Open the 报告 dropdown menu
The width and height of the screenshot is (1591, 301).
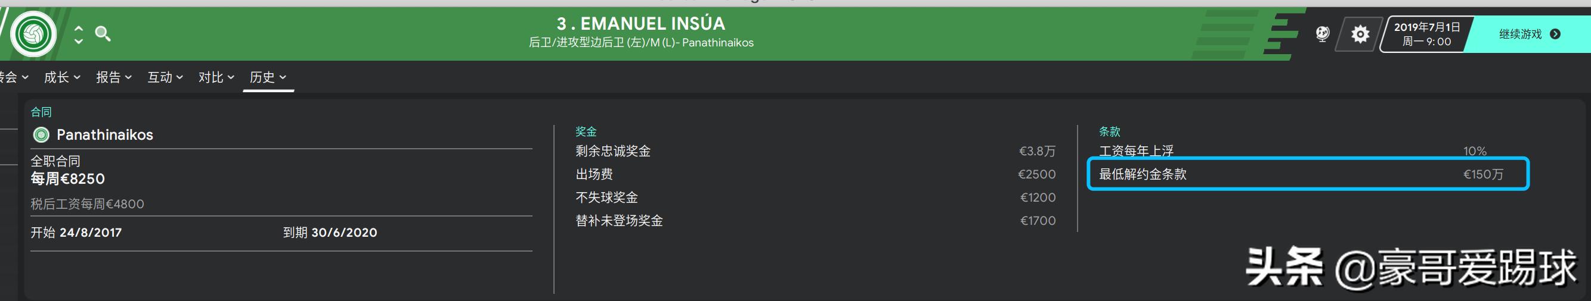(x=114, y=77)
